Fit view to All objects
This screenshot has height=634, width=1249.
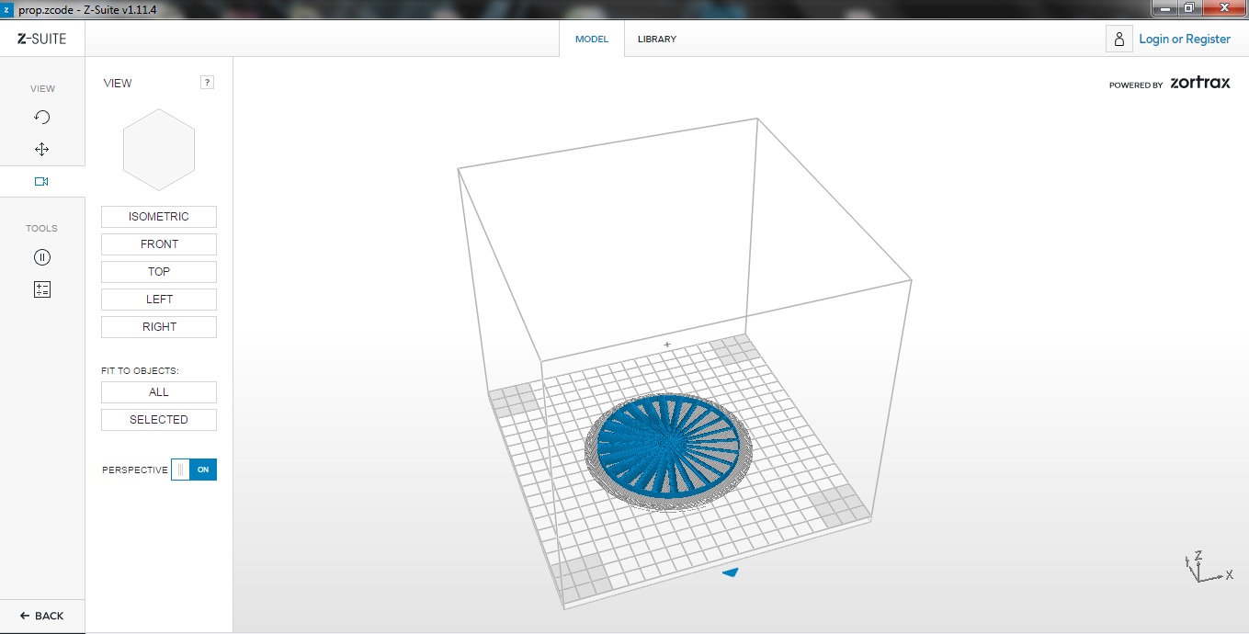coord(159,392)
